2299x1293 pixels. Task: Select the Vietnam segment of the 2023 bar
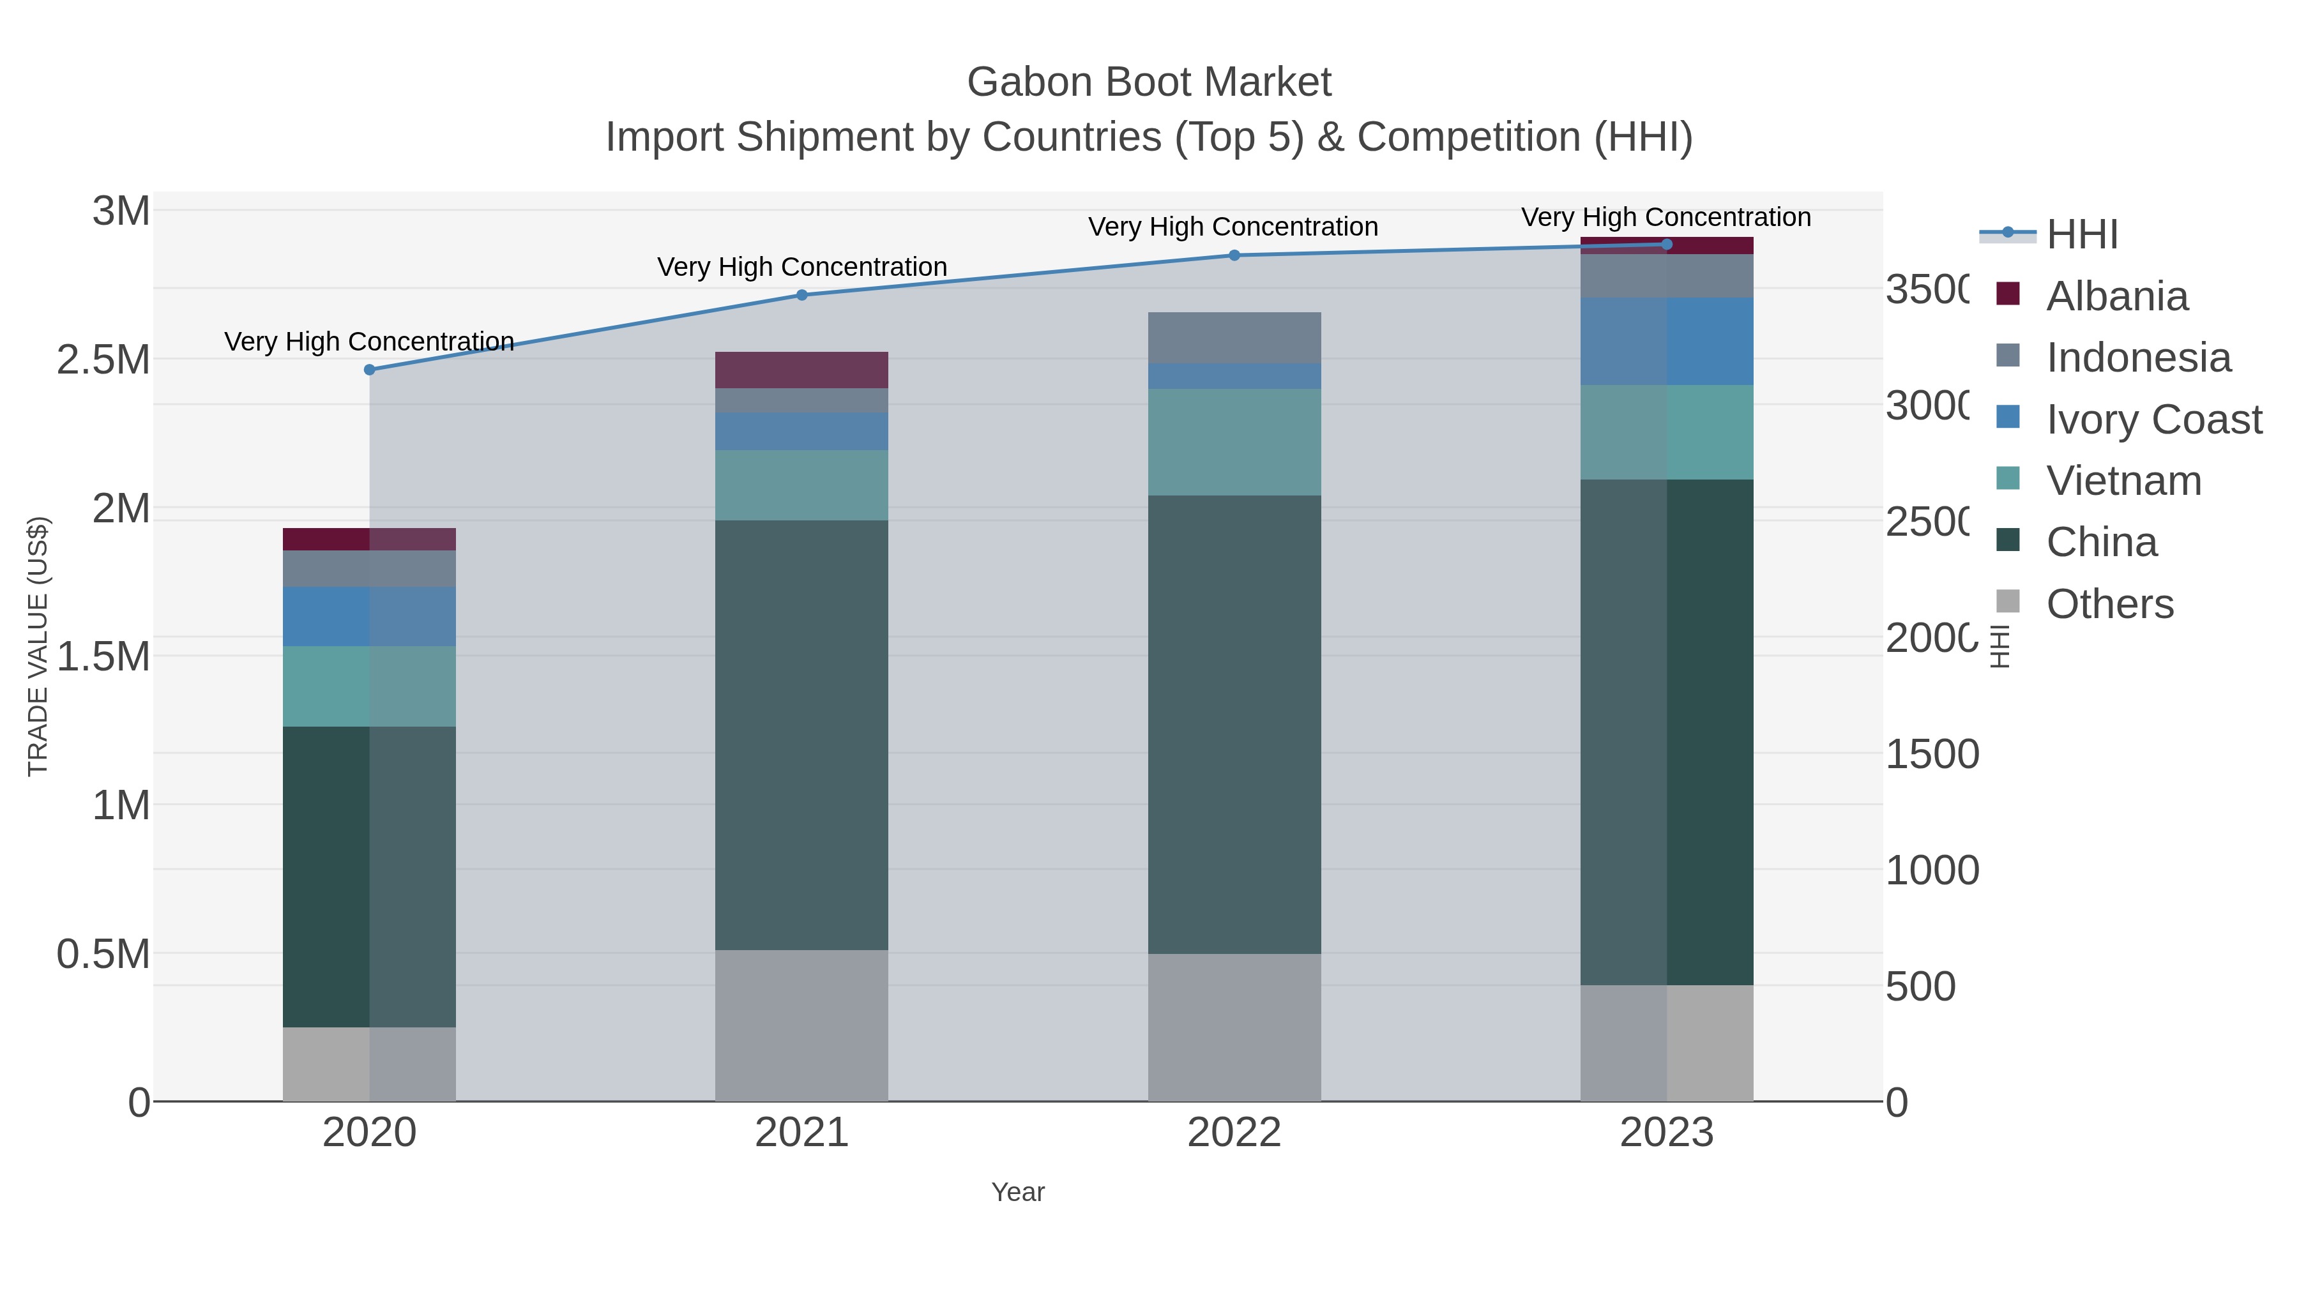(x=1666, y=432)
